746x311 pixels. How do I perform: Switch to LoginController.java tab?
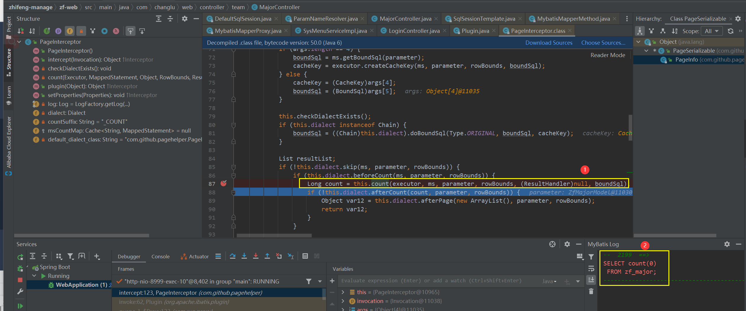click(x=414, y=31)
